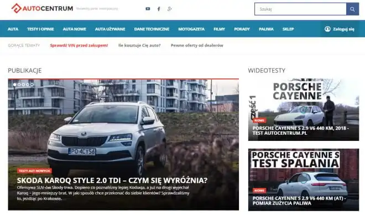
Task: Open Sprawdź VIN przed zakupem link
Action: 79,45
